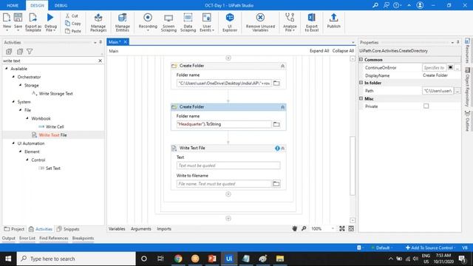The width and height of the screenshot is (473, 266).
Task: Switch to the Snippets panel tab
Action: 68,229
